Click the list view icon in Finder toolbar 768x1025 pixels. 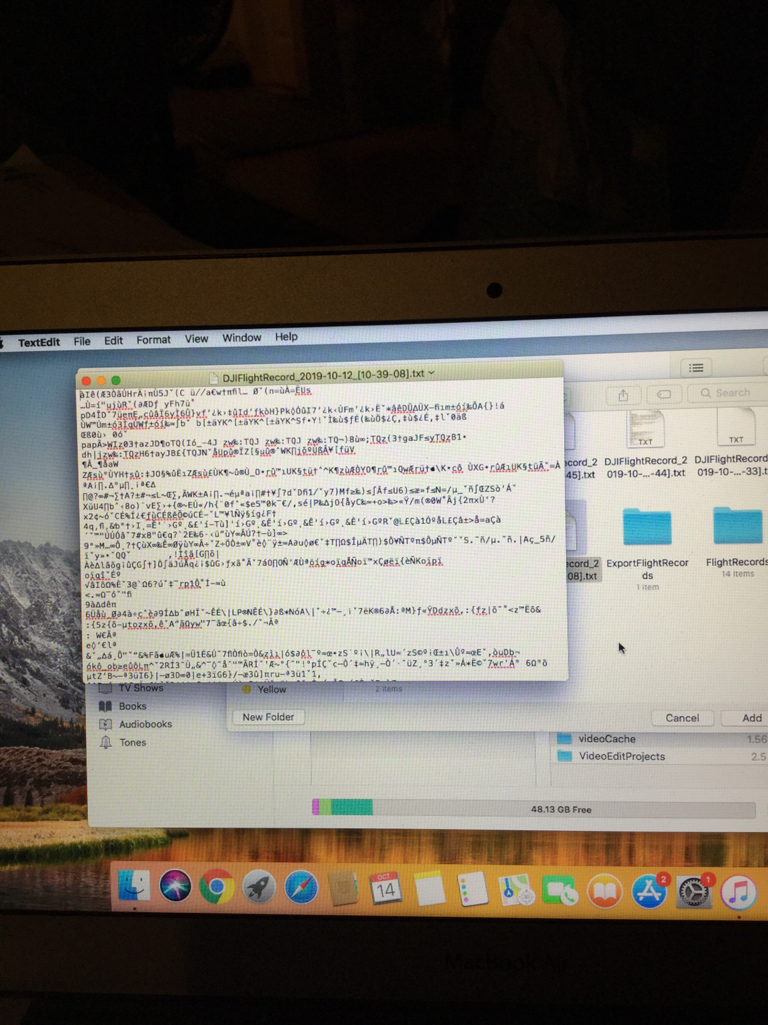pos(696,368)
